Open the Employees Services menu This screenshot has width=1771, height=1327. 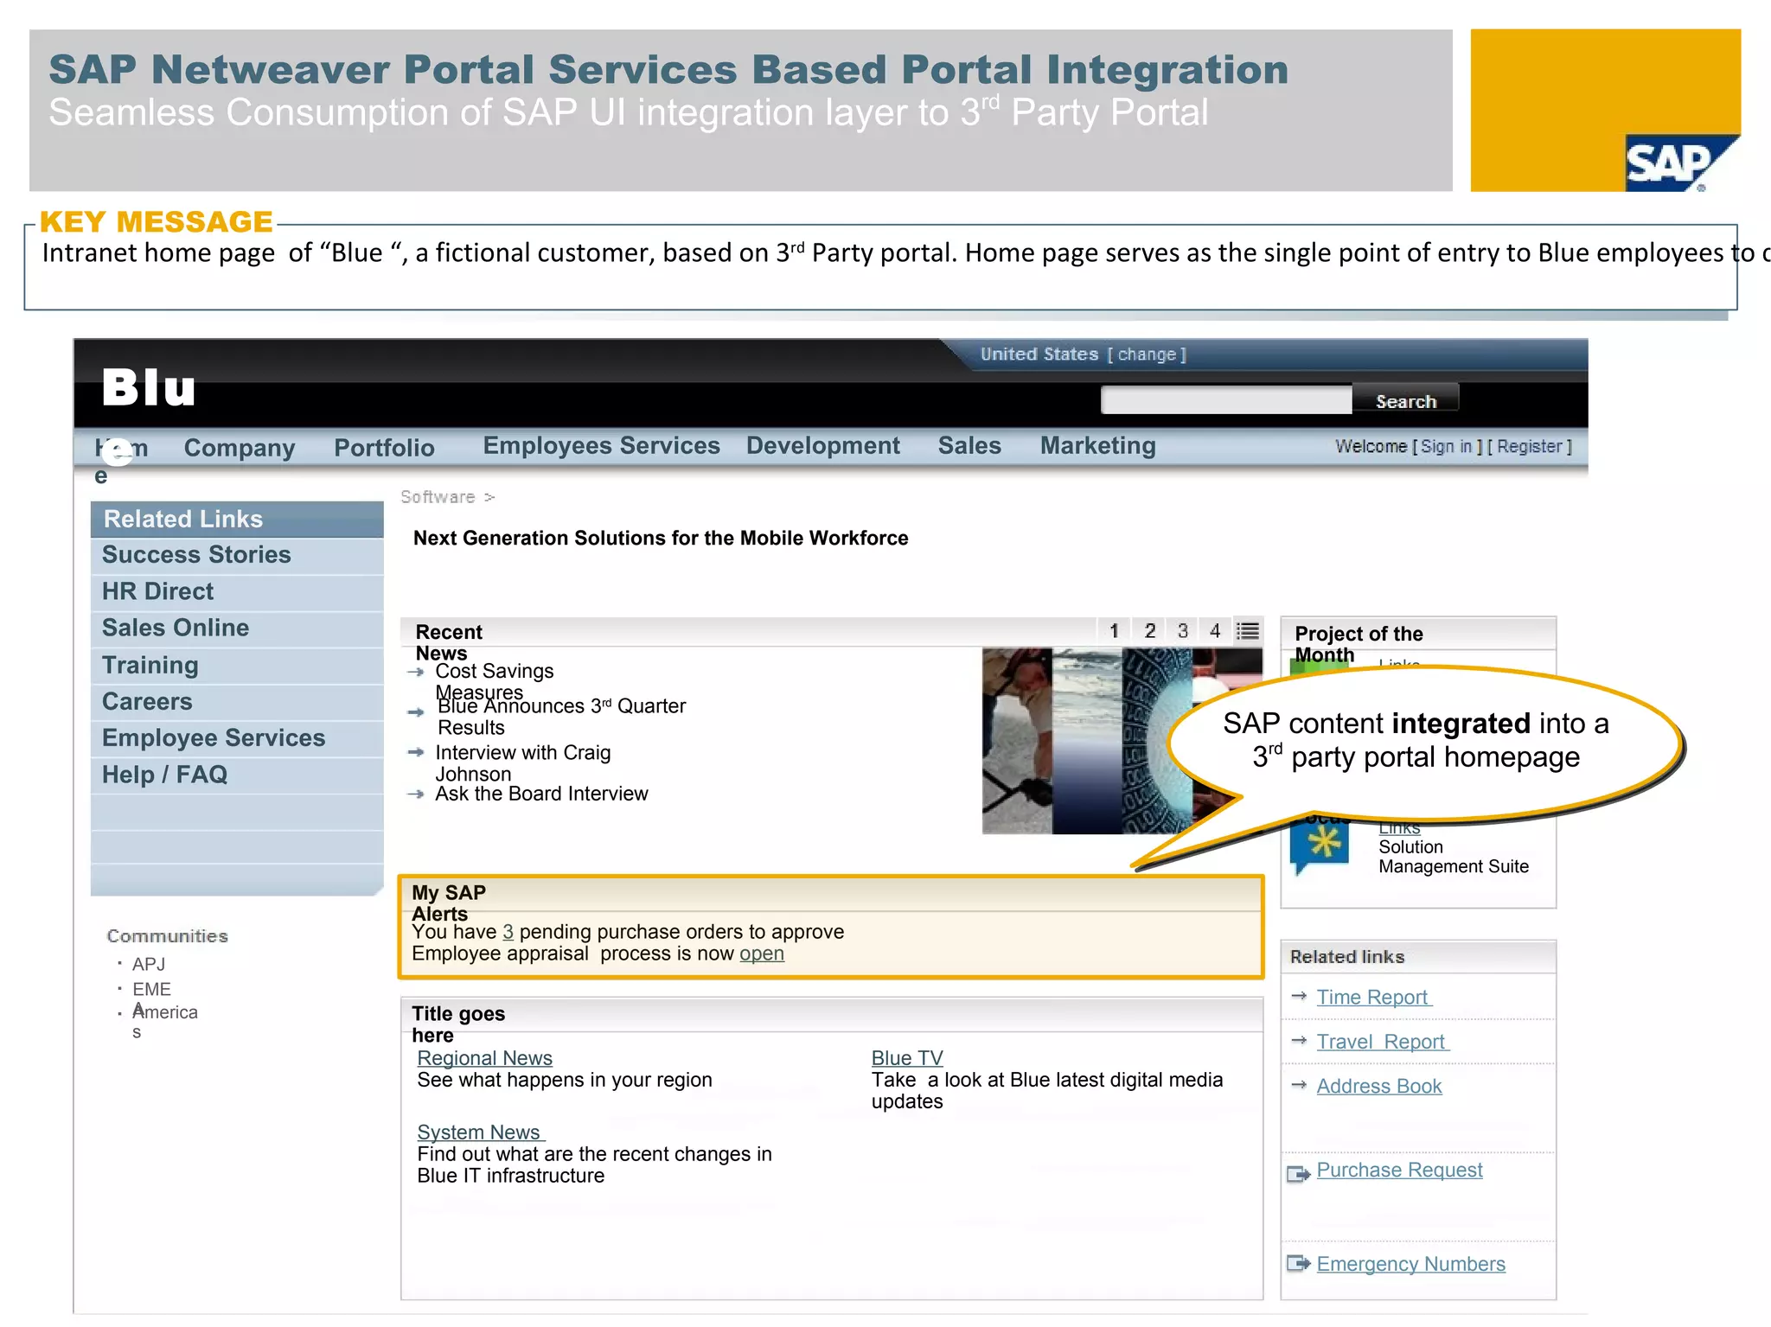pos(601,445)
